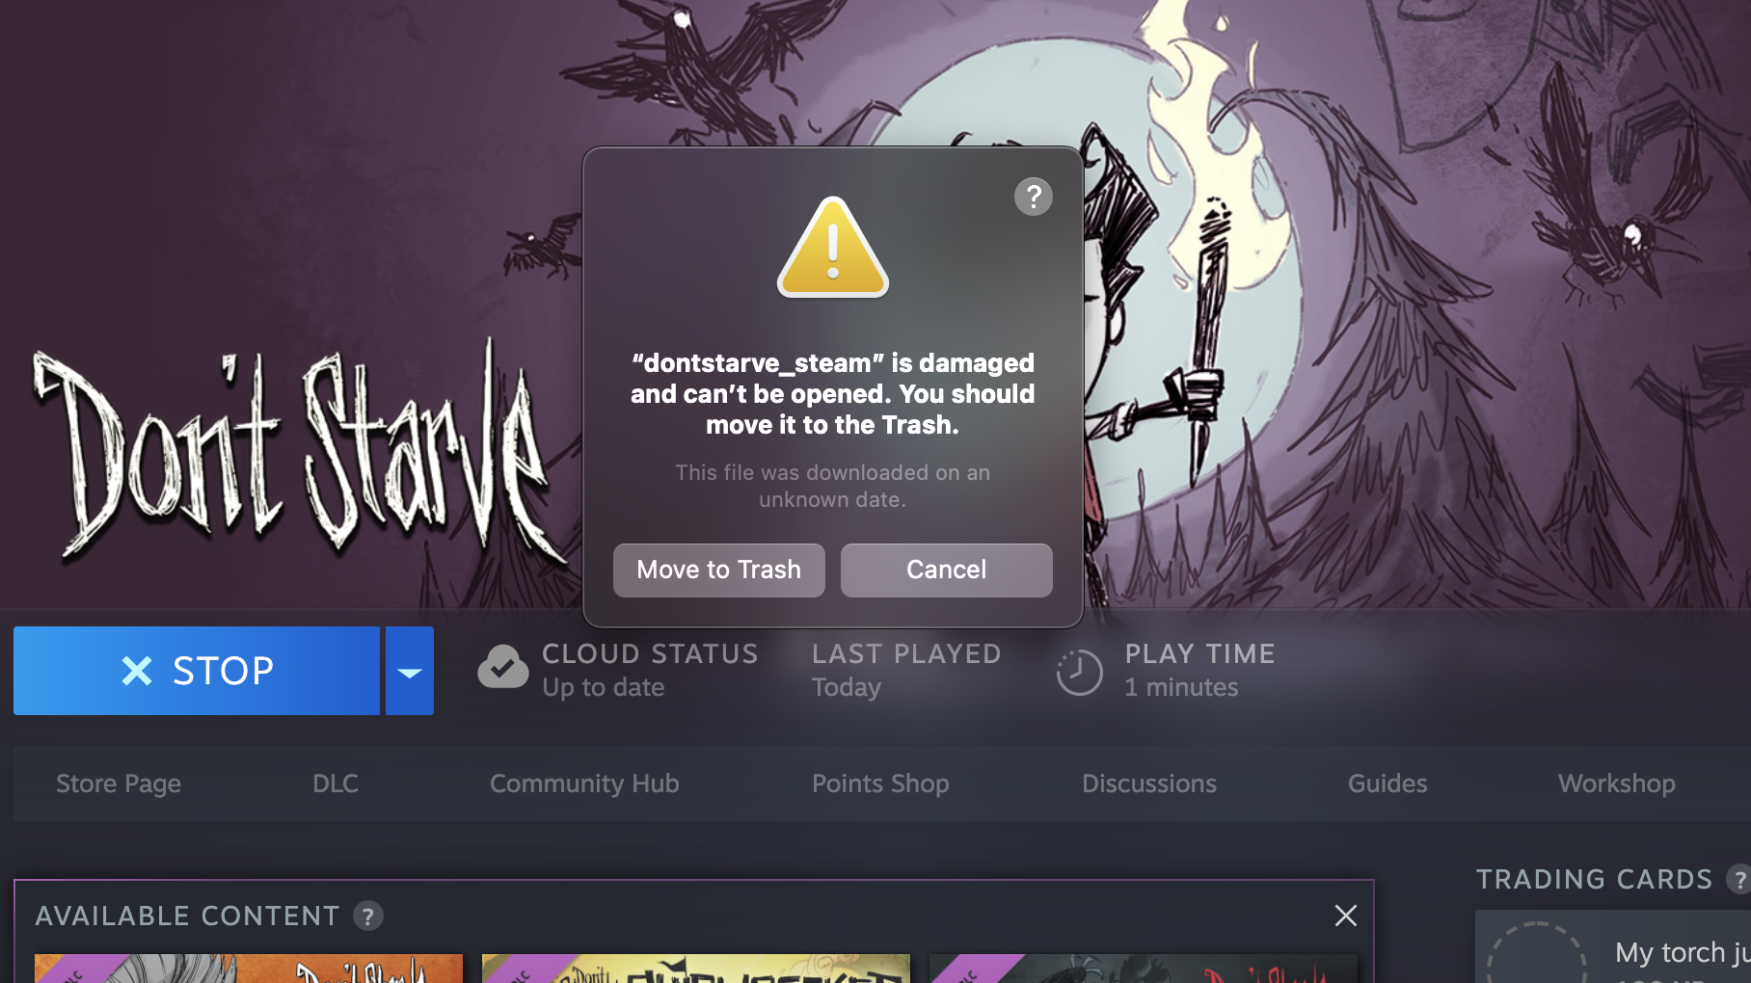Click the Available Content help question mark

pyautogui.click(x=368, y=916)
